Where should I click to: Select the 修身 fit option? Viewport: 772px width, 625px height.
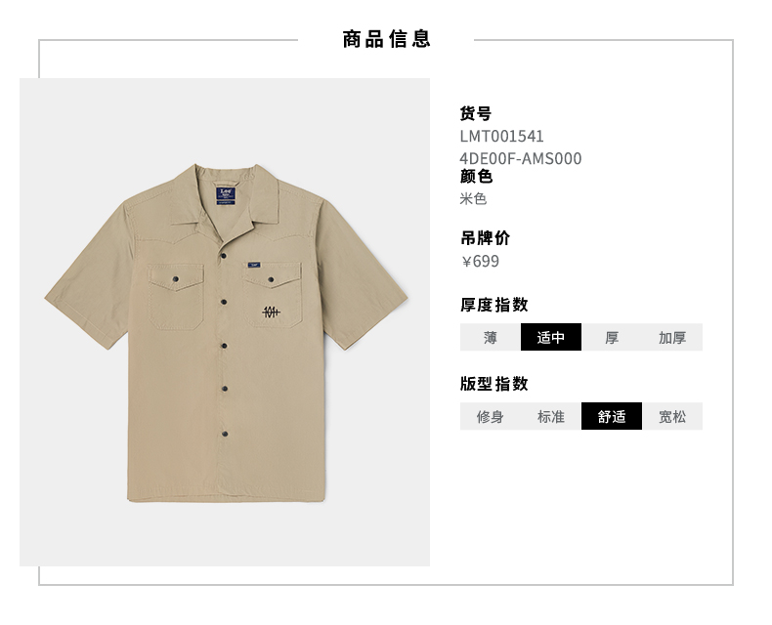[x=490, y=416]
